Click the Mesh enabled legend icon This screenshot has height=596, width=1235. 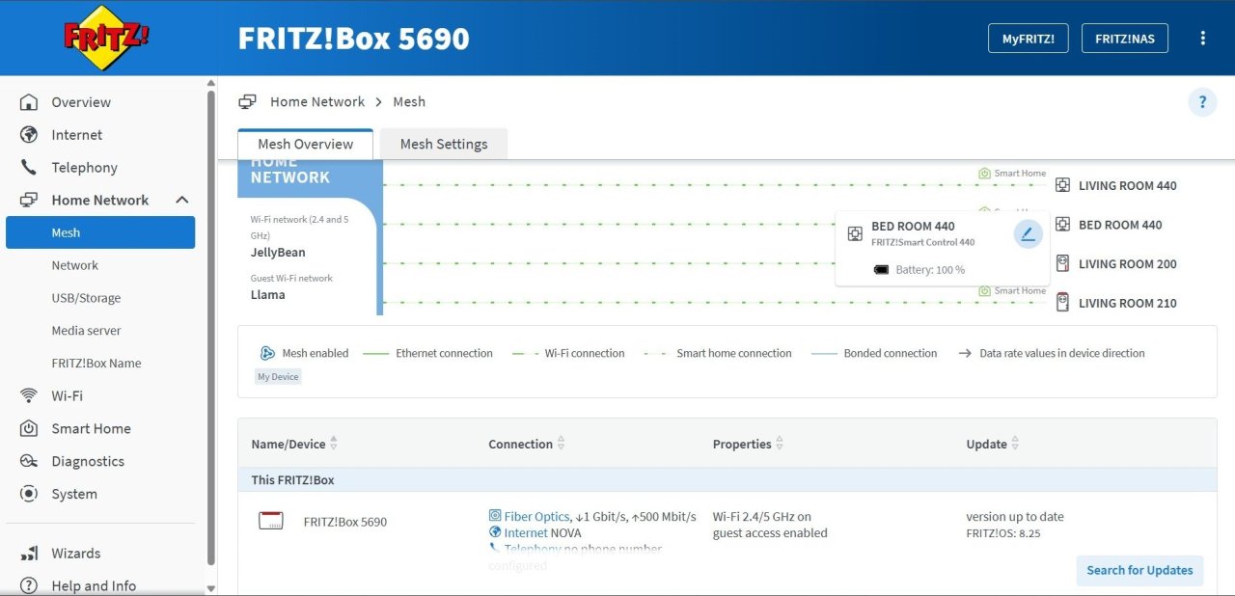[268, 354]
